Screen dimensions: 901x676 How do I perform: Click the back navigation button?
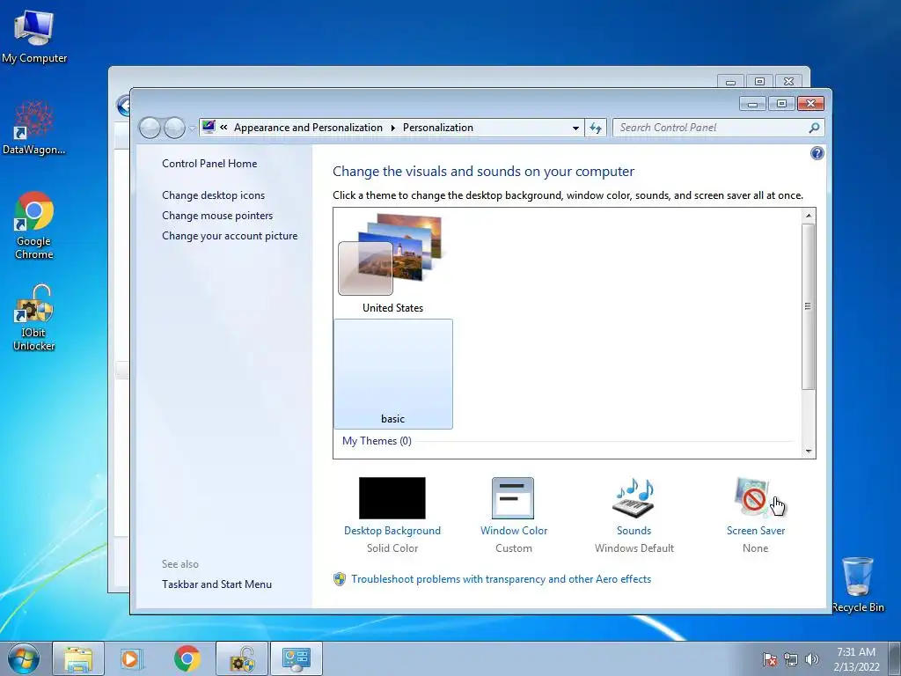point(150,128)
